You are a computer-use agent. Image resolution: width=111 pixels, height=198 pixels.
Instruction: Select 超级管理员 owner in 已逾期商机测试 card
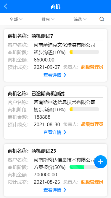click(x=92, y=124)
